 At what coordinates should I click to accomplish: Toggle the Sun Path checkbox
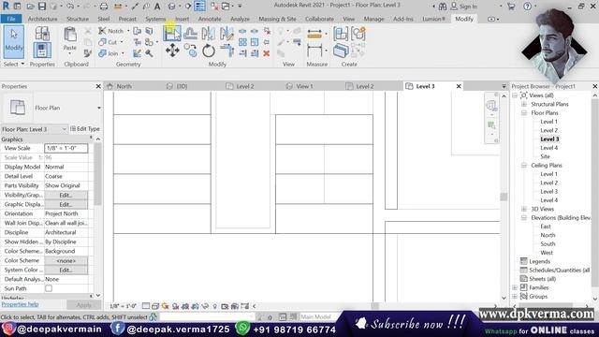pyautogui.click(x=49, y=288)
